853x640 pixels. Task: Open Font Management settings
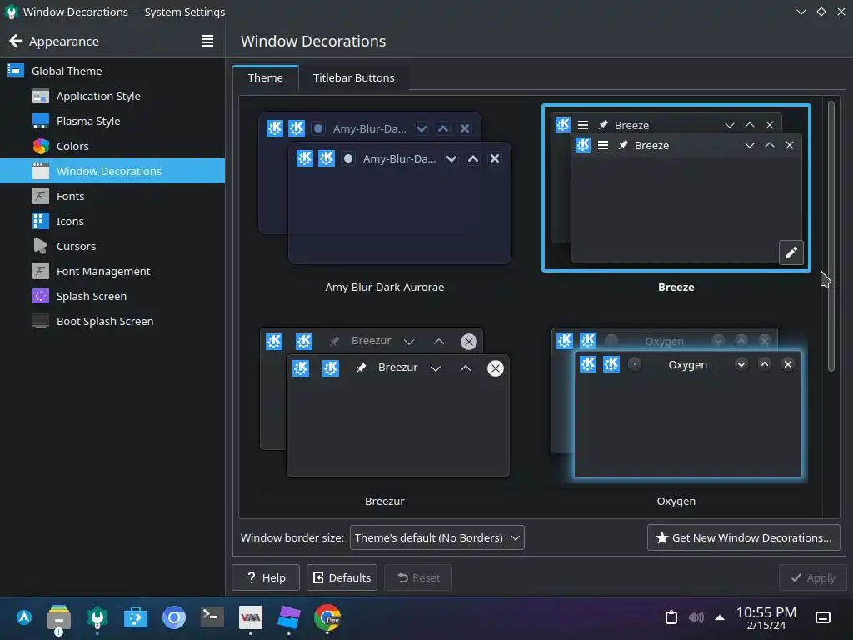112,271
